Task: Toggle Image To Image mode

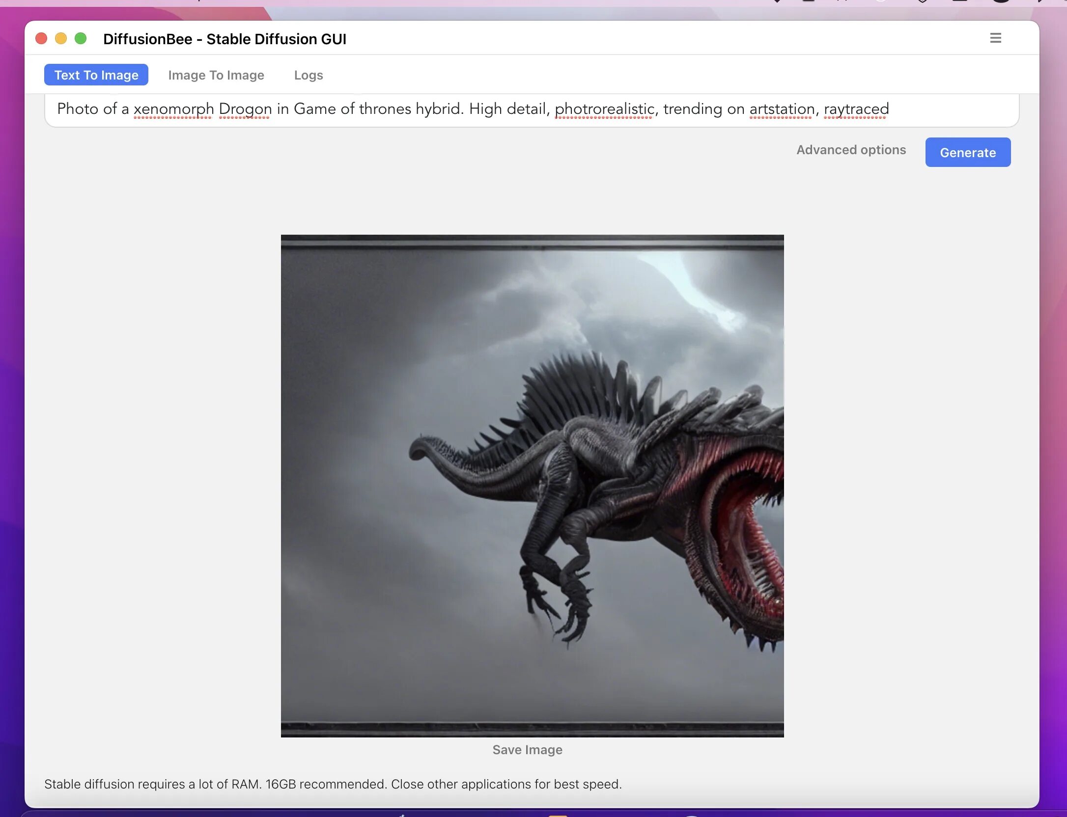Action: 216,75
